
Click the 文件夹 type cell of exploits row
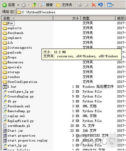pos(88,28)
